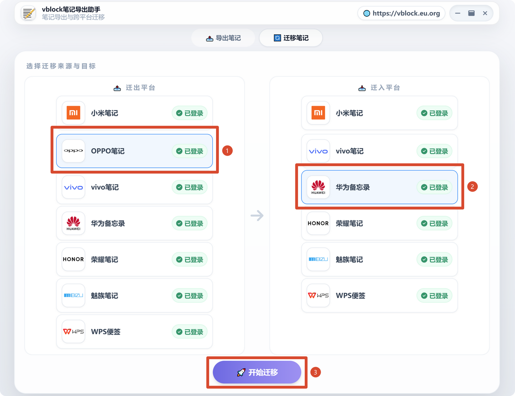Switch to the 迁移笔记 tab
Image resolution: width=515 pixels, height=396 pixels.
point(291,38)
